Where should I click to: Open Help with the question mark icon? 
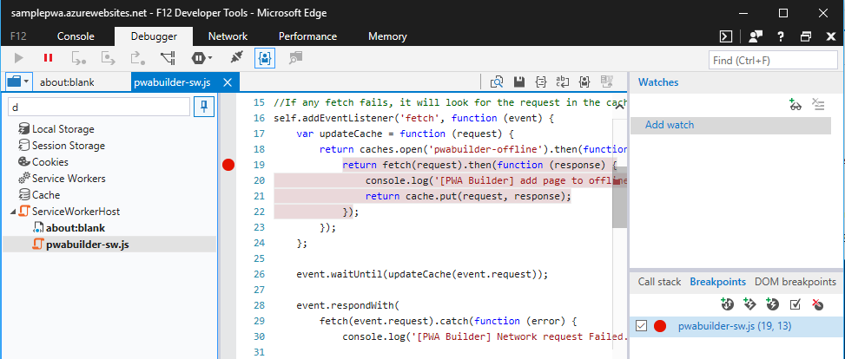(x=781, y=36)
